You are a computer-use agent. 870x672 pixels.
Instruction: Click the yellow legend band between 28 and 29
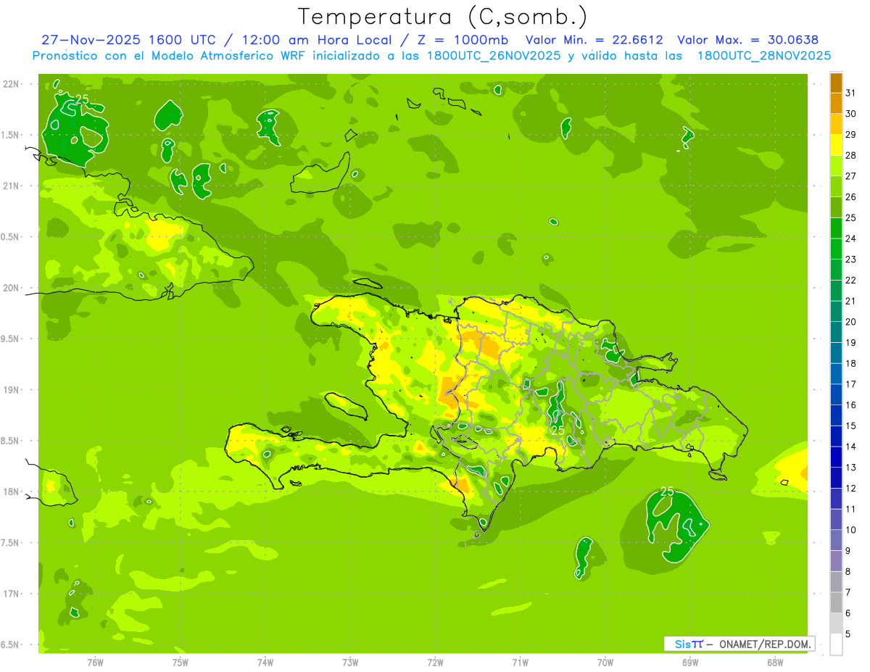coord(836,145)
